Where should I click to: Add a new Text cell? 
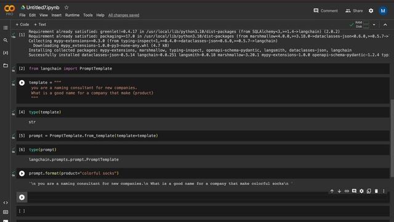pos(40,25)
